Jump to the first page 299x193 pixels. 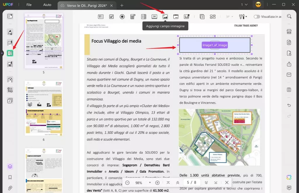pyautogui.click(x=168, y=182)
